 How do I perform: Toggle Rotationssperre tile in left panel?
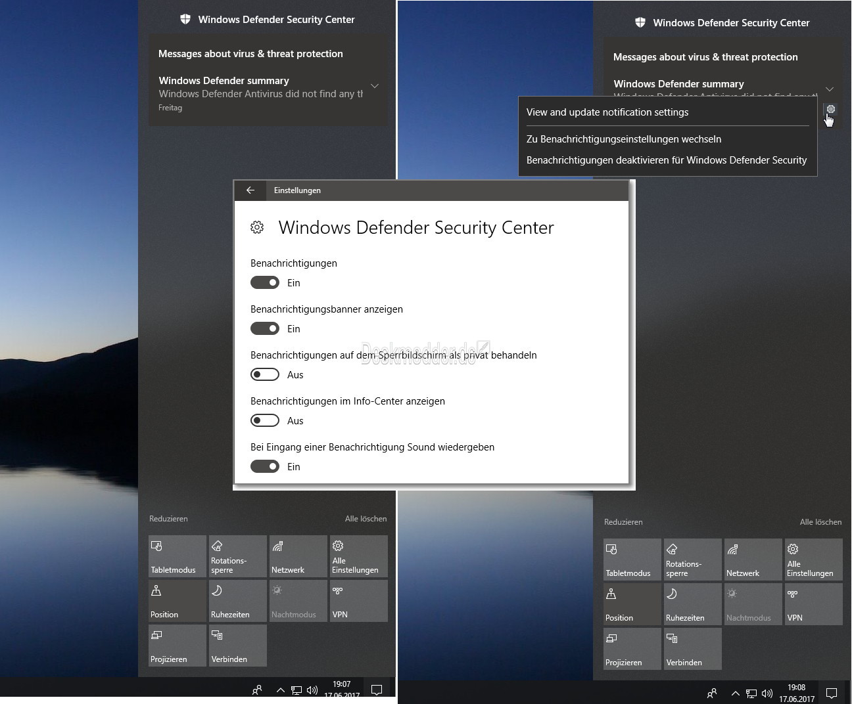click(238, 556)
